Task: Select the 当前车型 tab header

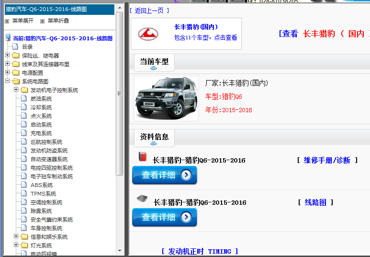Action: 154,63
